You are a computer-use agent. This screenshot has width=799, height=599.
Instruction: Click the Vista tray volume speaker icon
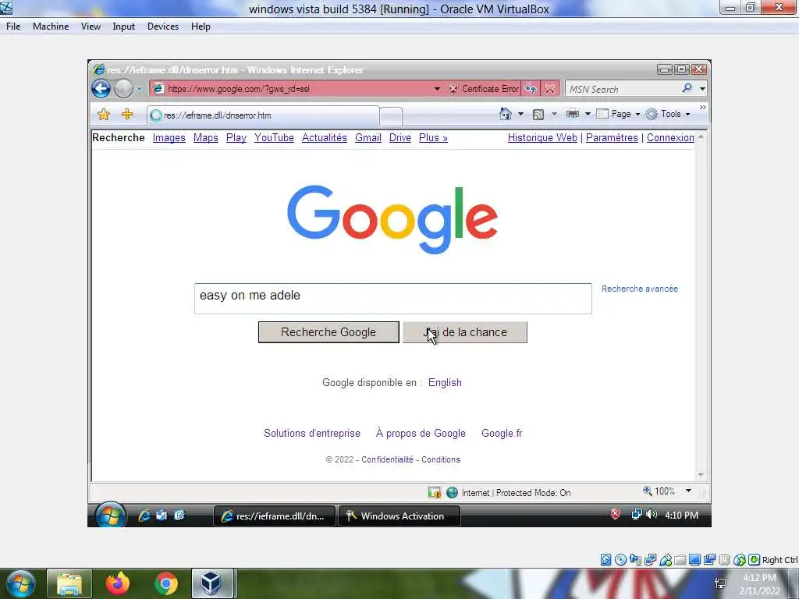(x=652, y=515)
